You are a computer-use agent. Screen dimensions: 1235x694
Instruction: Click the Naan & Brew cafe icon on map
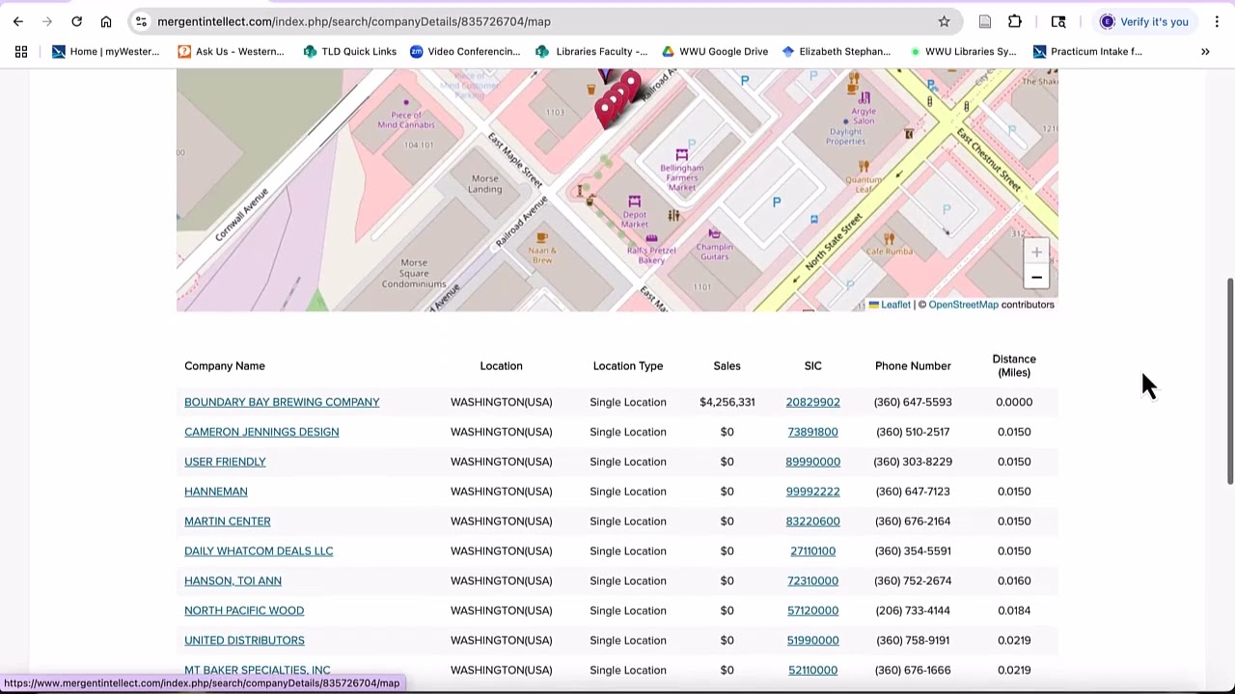(542, 237)
